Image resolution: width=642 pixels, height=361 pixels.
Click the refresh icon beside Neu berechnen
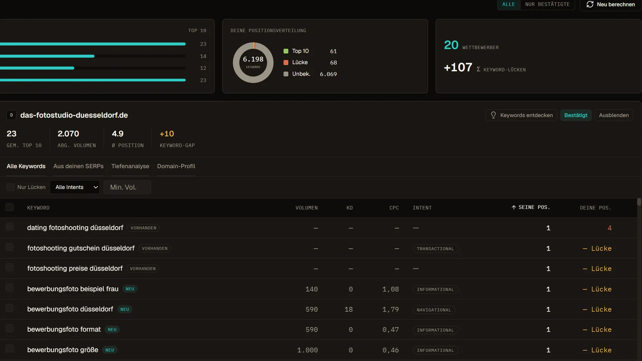click(590, 4)
